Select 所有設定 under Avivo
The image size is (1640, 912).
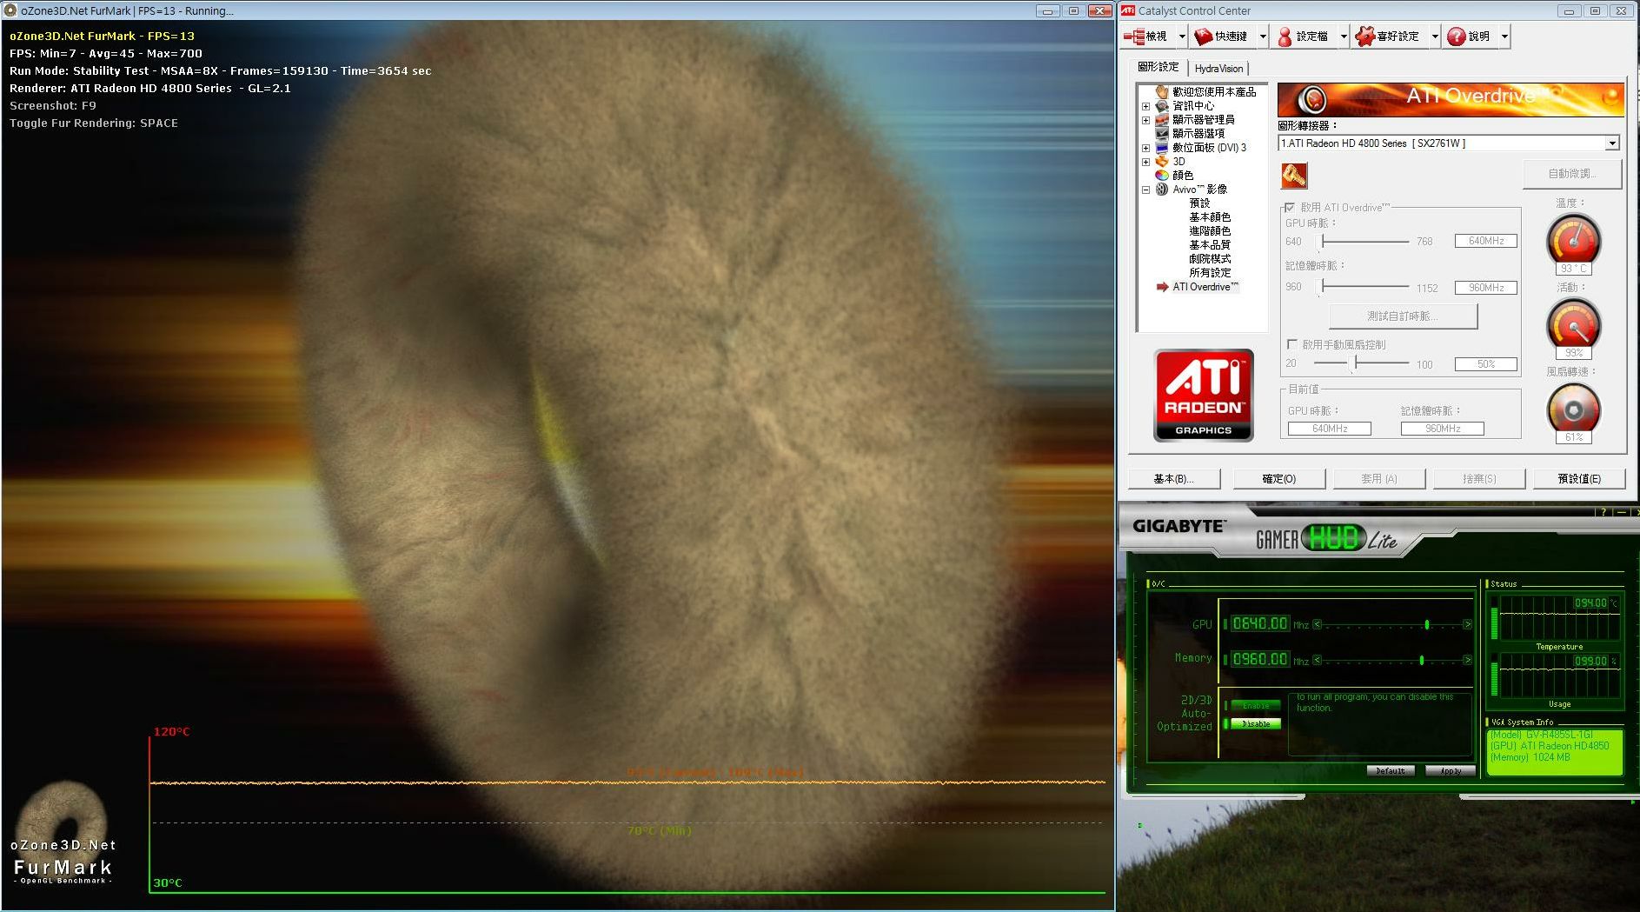pyautogui.click(x=1210, y=272)
